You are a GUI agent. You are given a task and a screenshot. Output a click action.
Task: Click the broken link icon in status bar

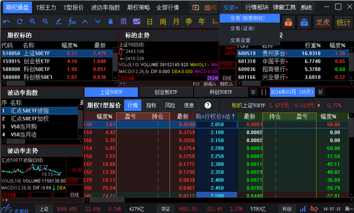point(314,209)
